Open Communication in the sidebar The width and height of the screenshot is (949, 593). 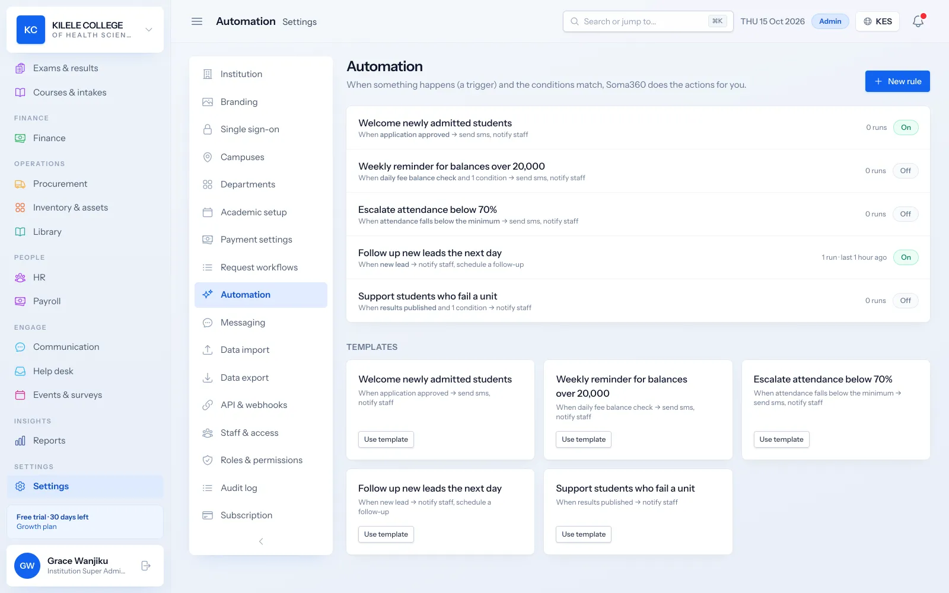click(x=85, y=347)
